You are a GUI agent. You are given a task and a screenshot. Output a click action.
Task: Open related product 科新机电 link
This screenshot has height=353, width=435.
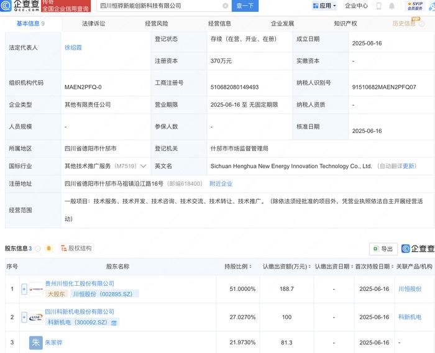click(410, 317)
